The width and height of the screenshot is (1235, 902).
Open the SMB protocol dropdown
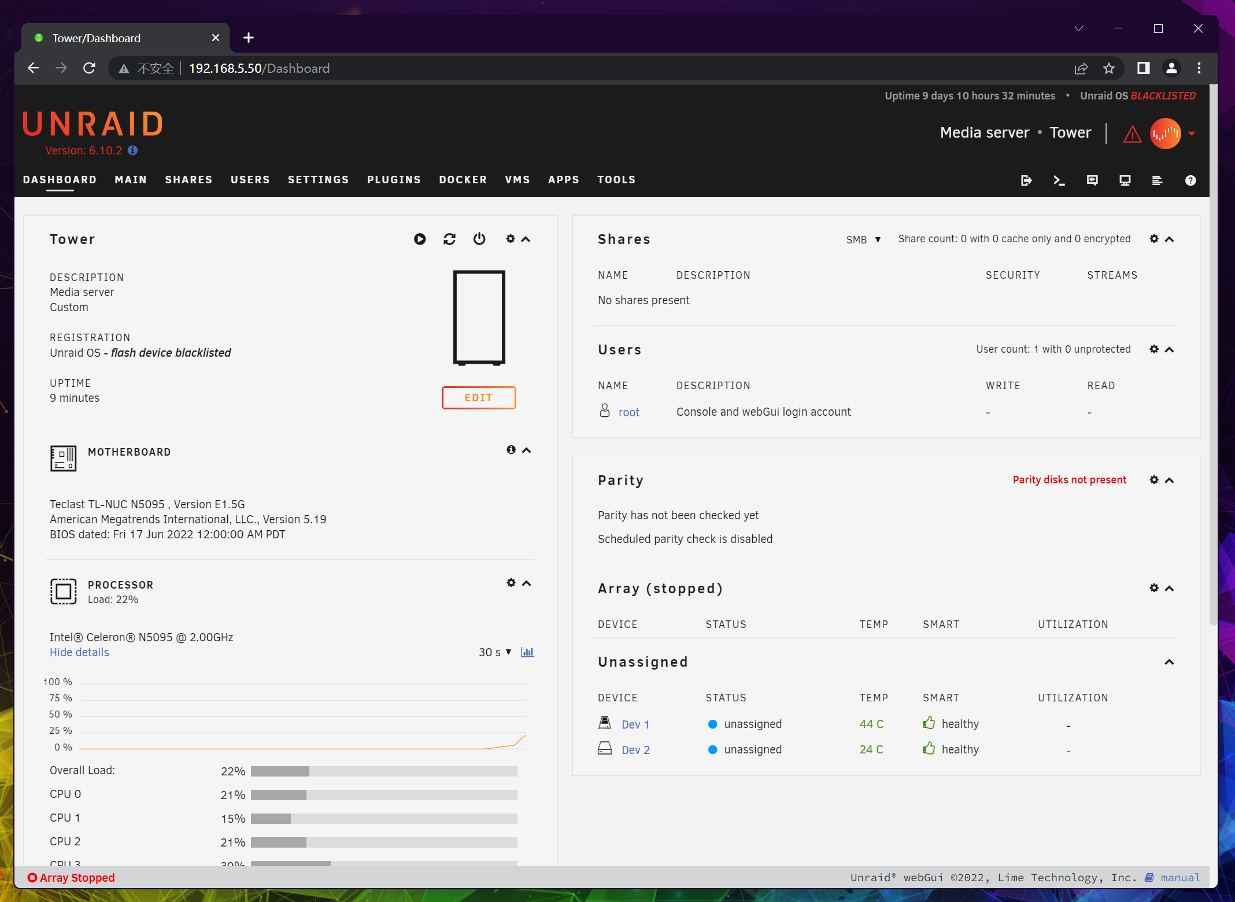863,239
